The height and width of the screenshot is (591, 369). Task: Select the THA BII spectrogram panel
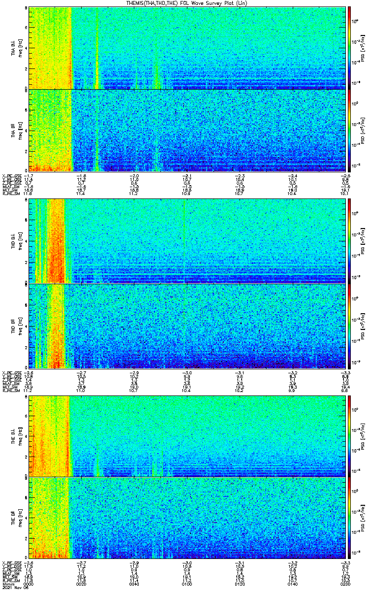187,130
